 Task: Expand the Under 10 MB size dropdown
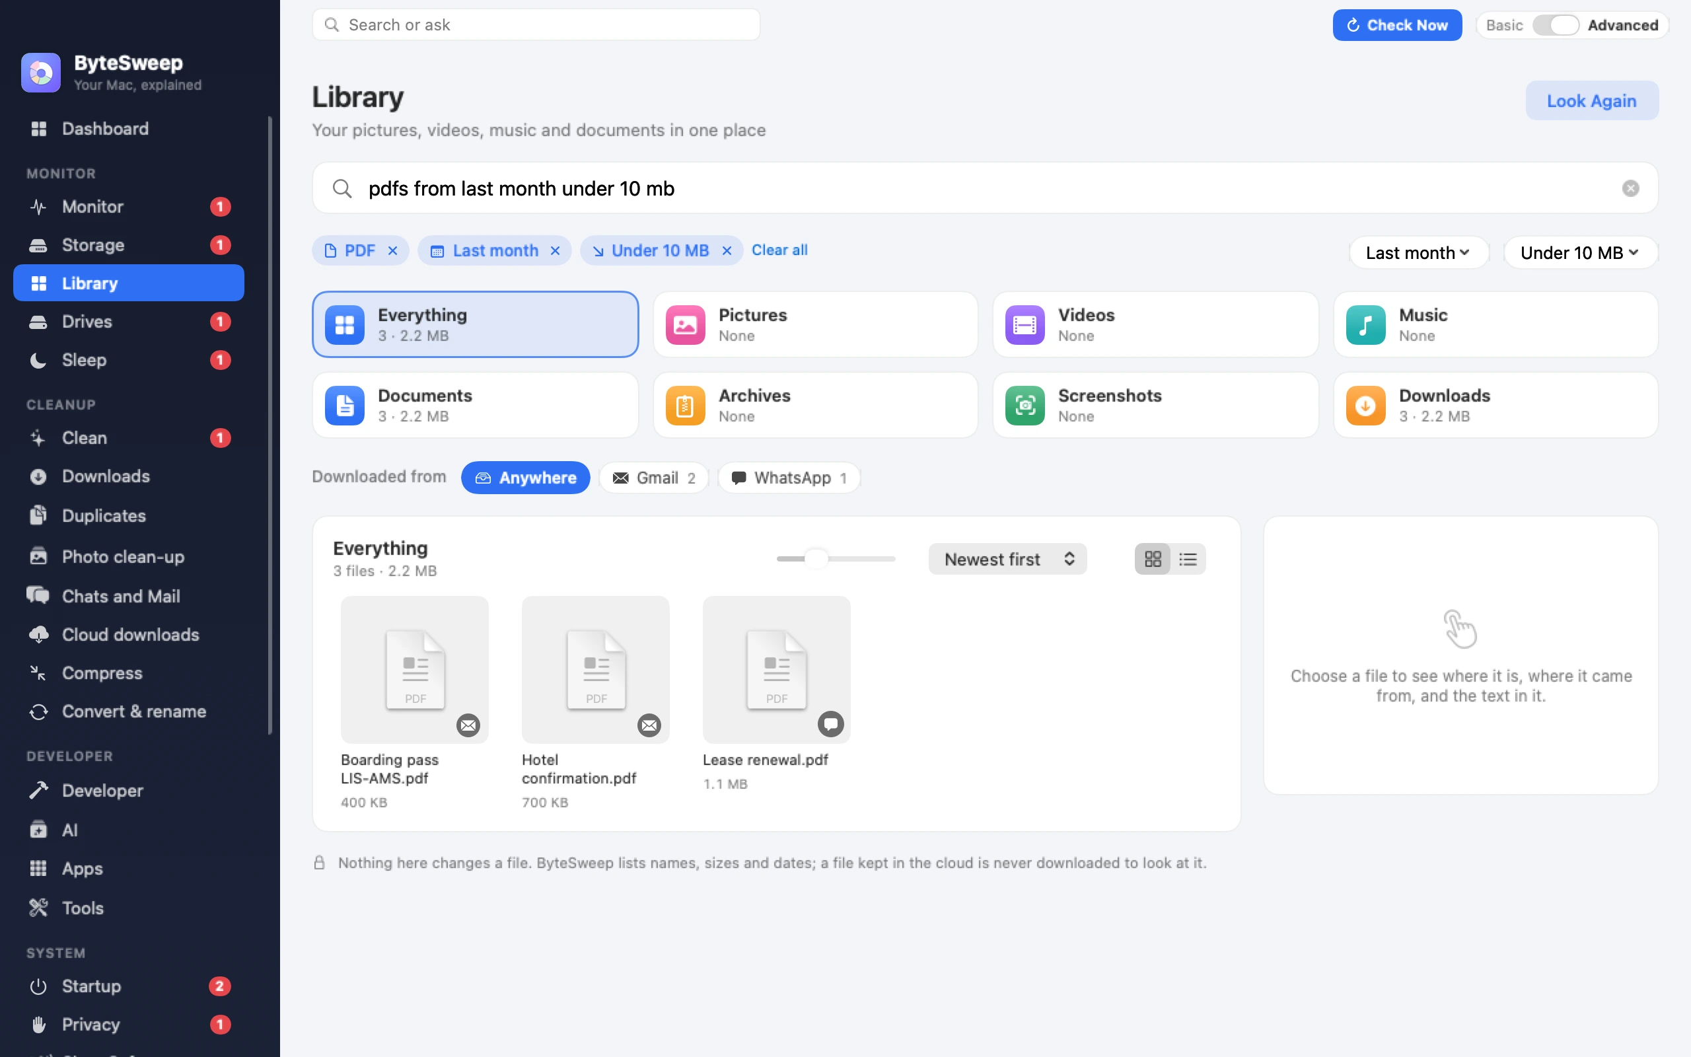point(1581,252)
